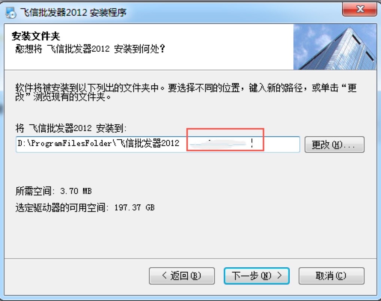This screenshot has height=301, width=381.
Task: Proceed with the 下一步(N) button
Action: (x=257, y=276)
